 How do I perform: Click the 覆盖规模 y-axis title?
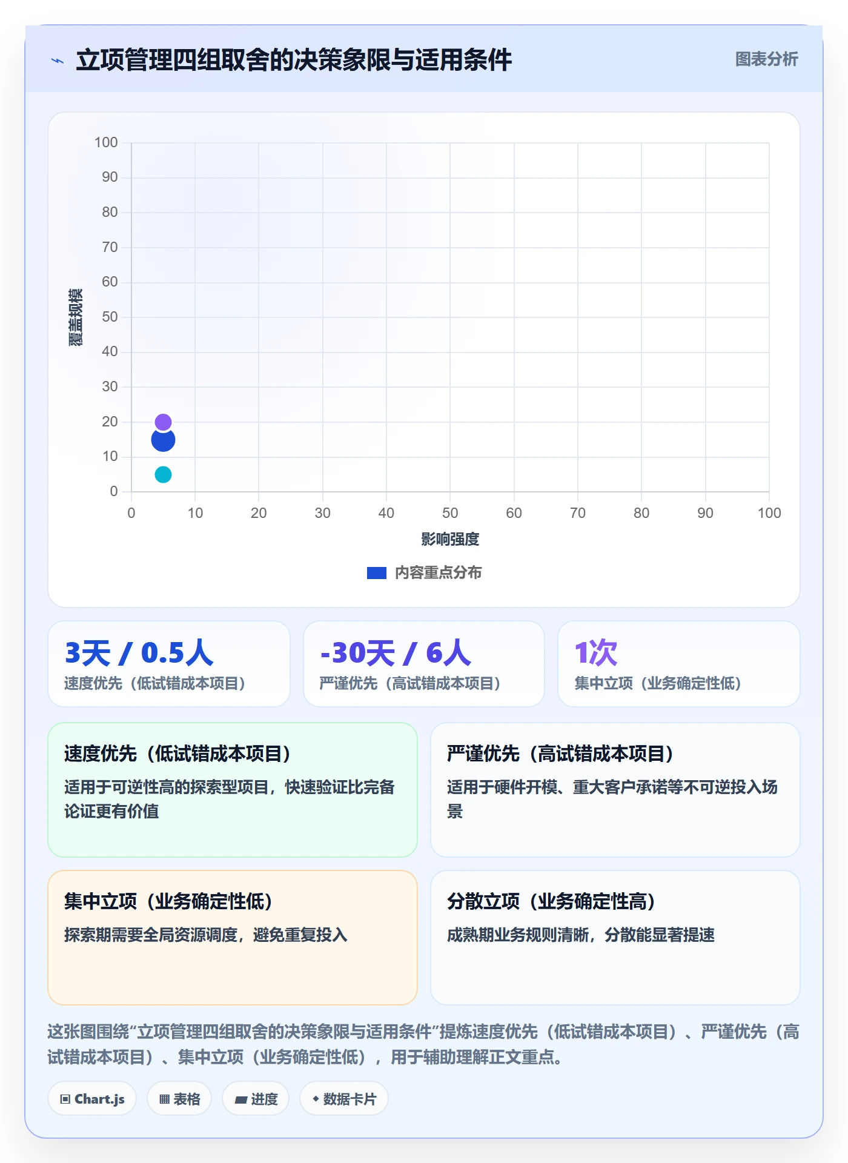tap(76, 317)
